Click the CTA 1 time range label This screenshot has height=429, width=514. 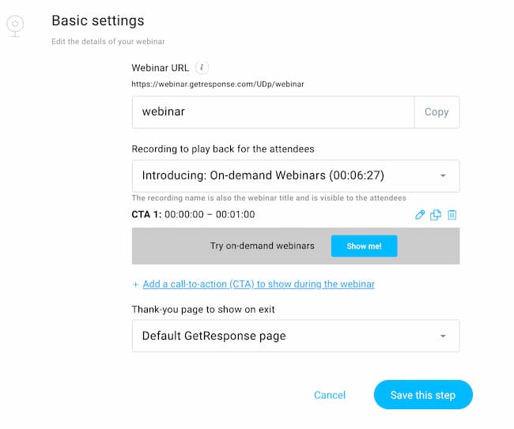[210, 214]
